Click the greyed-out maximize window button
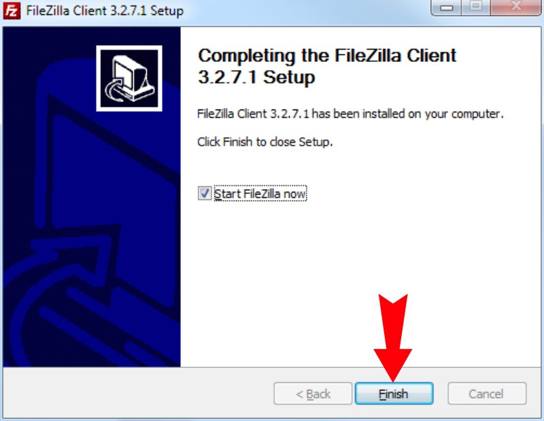544x421 pixels. (476, 6)
